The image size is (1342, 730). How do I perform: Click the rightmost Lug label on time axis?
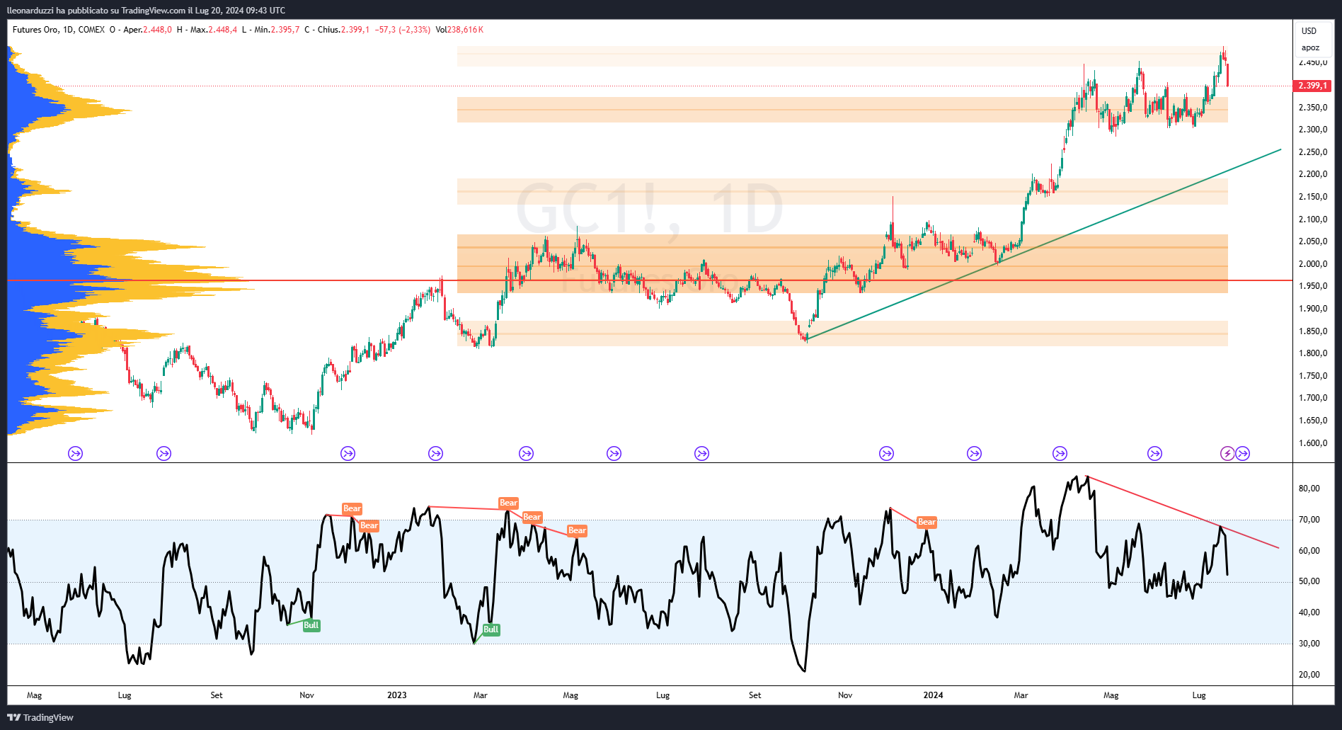[1199, 695]
